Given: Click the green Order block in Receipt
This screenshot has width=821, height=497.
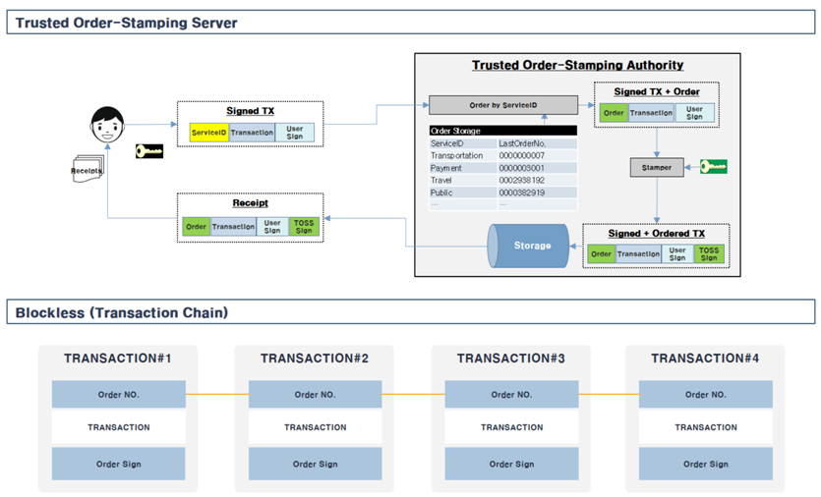Looking at the screenshot, I should tap(196, 227).
